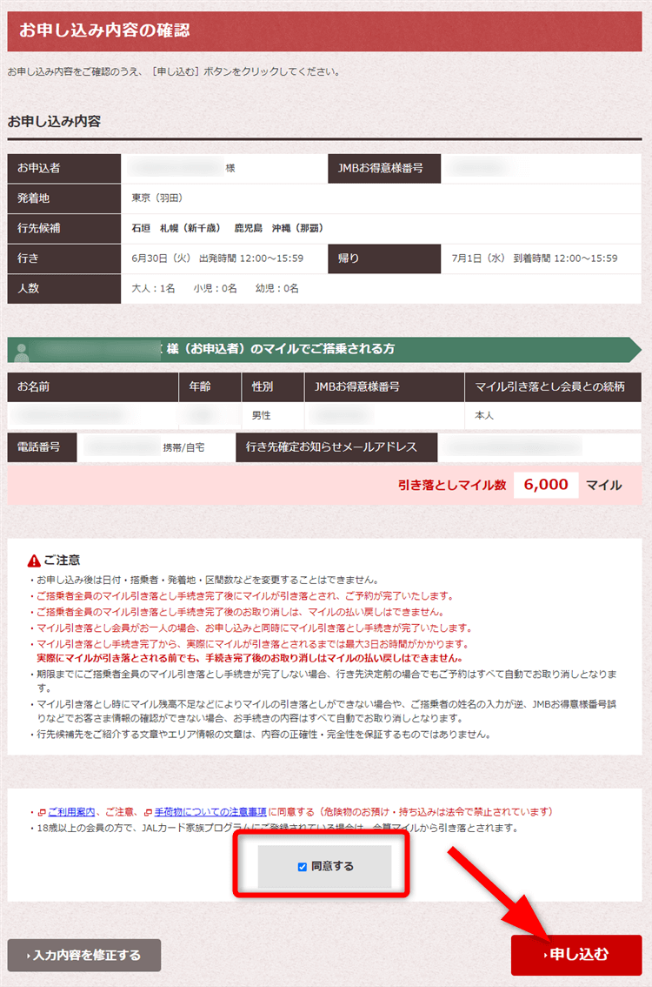Click the red warning triangle icon by ご注意
This screenshot has width=652, height=987.
pos(34,561)
